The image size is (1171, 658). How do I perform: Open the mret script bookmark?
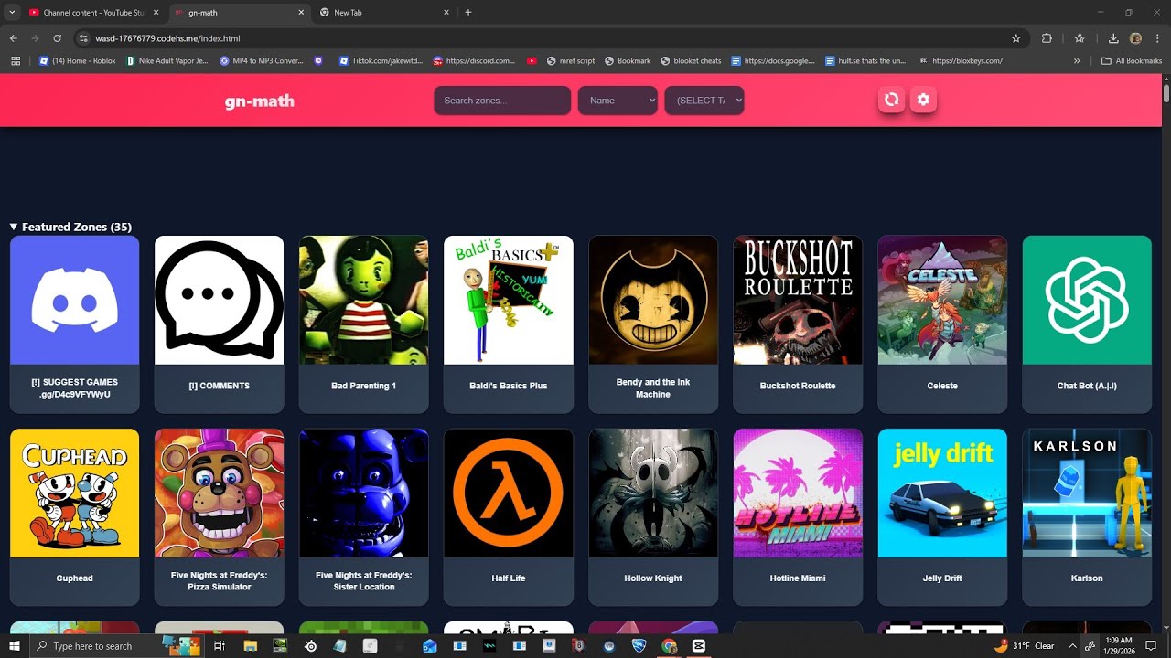[571, 61]
